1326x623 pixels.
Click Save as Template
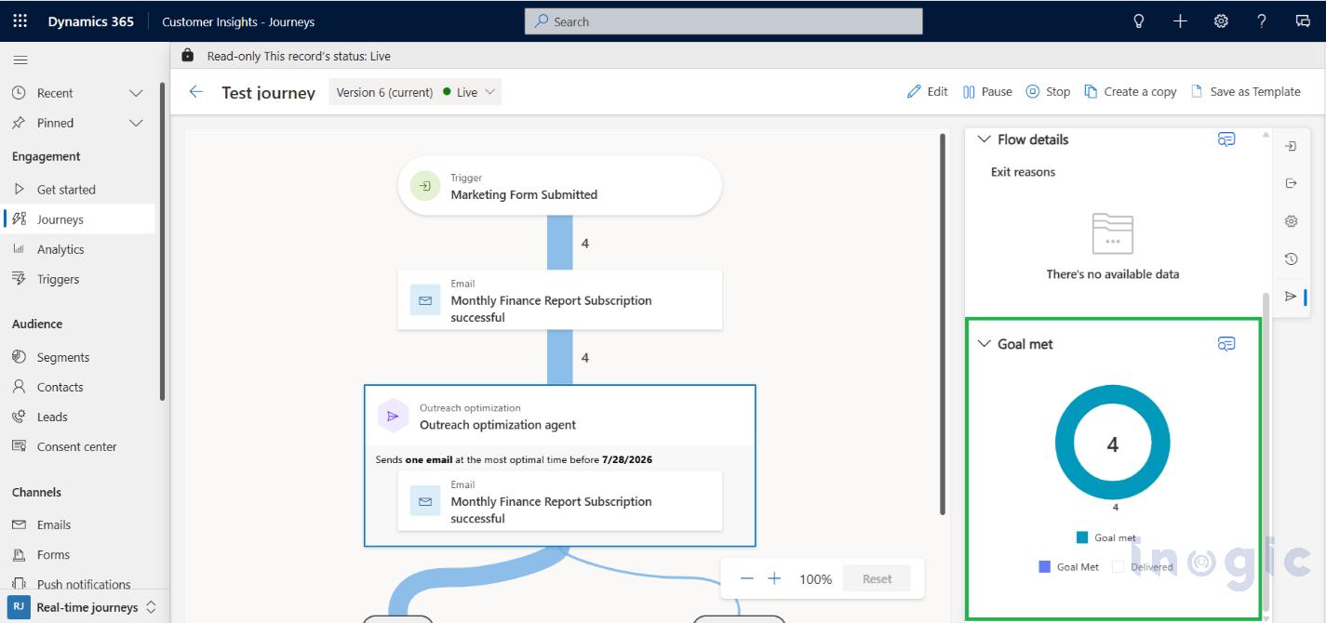coord(1245,91)
